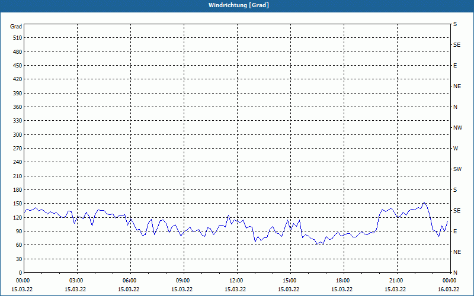474x296 pixels.
Task: Click the 16.03.22 date label
Action: 448,289
